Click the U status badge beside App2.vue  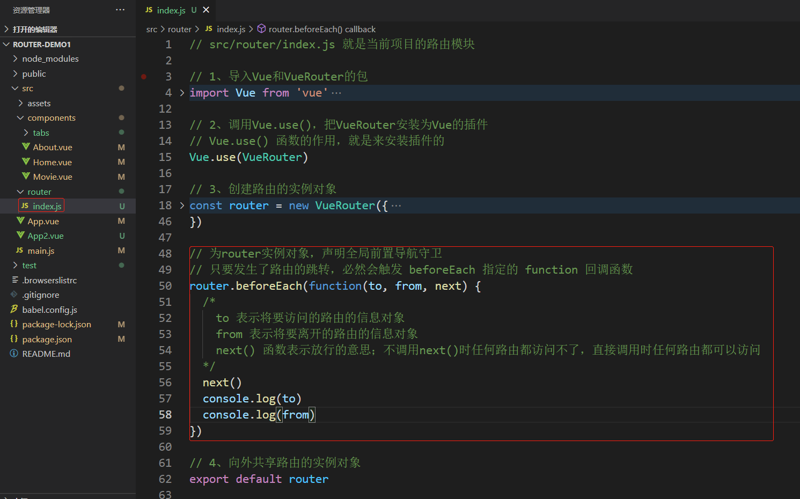coord(122,236)
